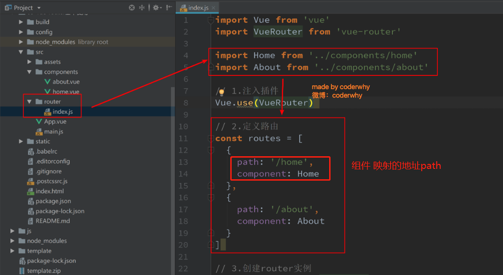The height and width of the screenshot is (275, 503).
Task: Select the build folder icon
Action: coord(30,22)
